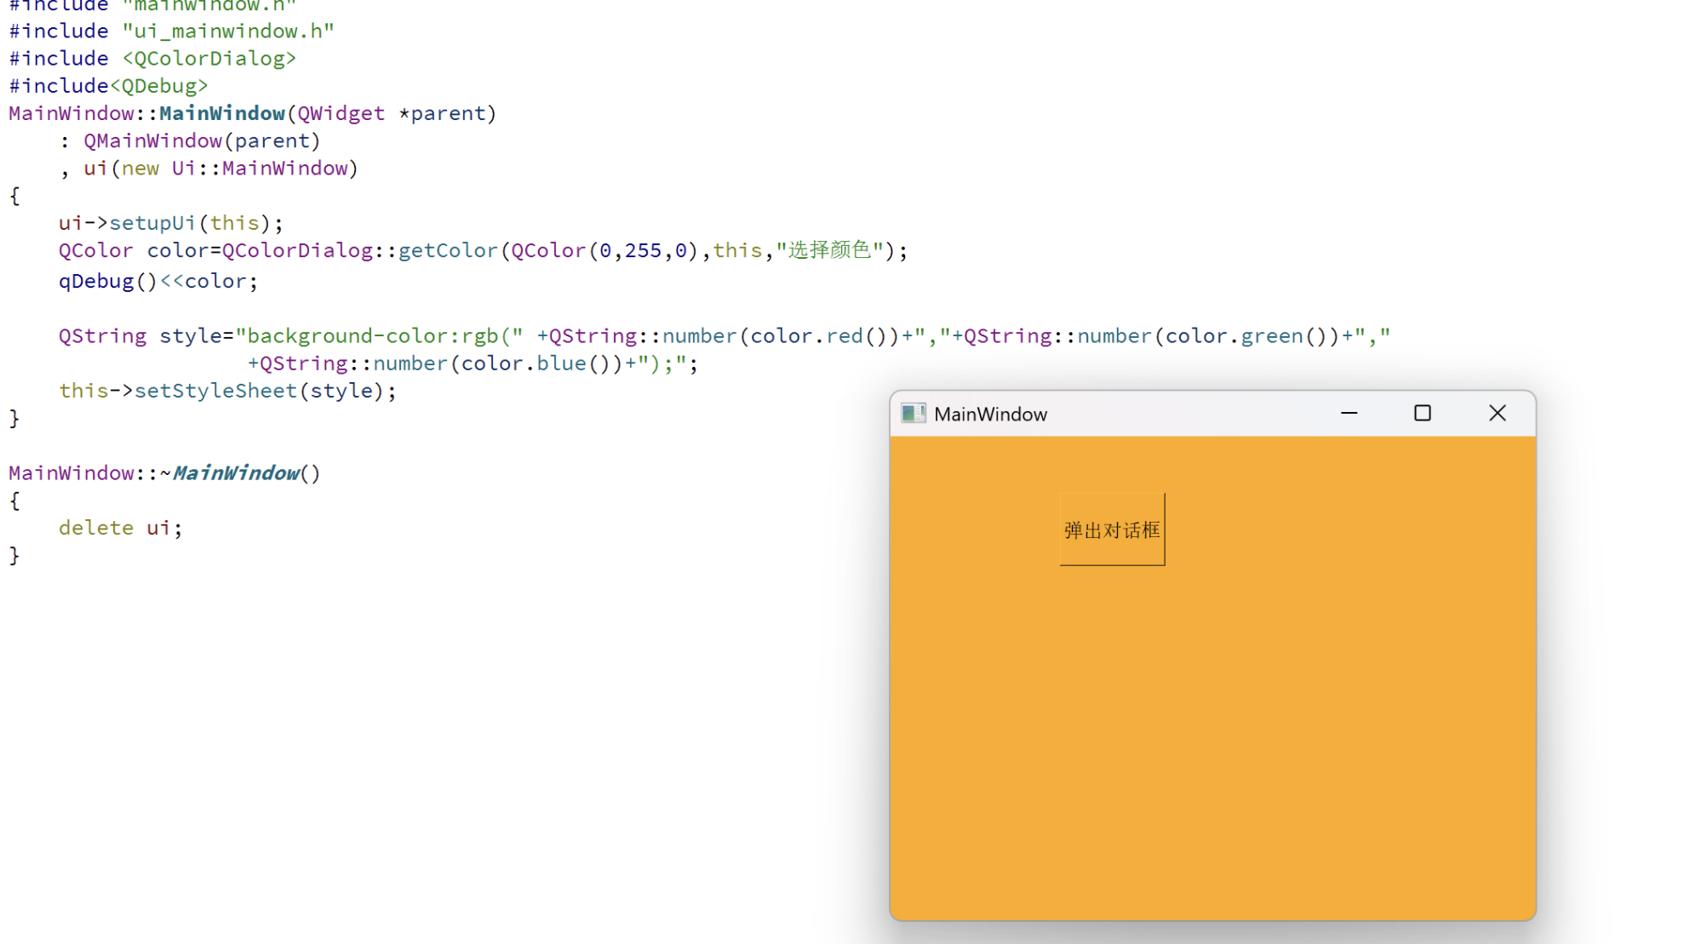Close the MainWindow window

1497,414
